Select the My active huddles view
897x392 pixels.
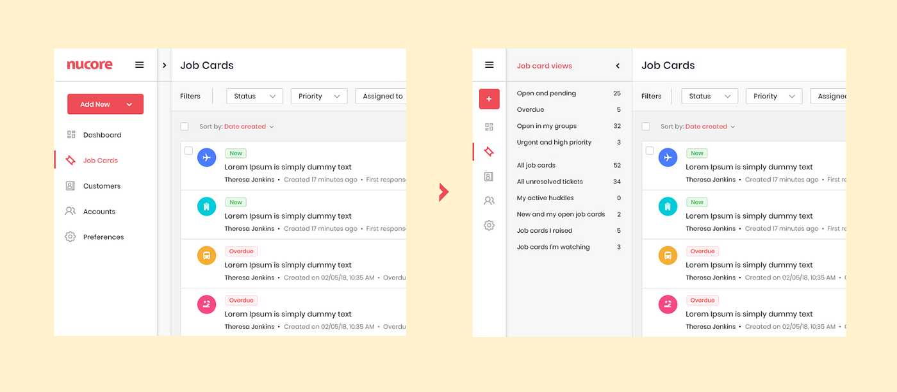(x=569, y=198)
